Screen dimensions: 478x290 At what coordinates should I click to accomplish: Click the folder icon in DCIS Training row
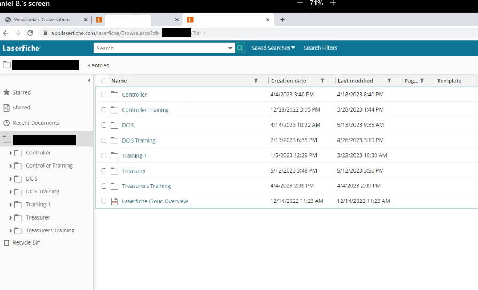114,140
